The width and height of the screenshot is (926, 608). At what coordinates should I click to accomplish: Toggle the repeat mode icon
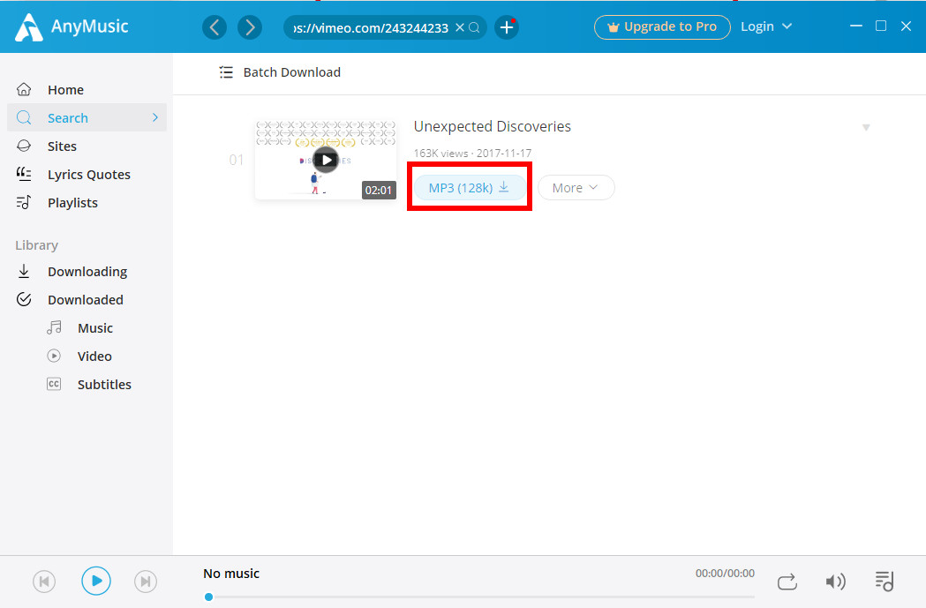[x=787, y=582]
